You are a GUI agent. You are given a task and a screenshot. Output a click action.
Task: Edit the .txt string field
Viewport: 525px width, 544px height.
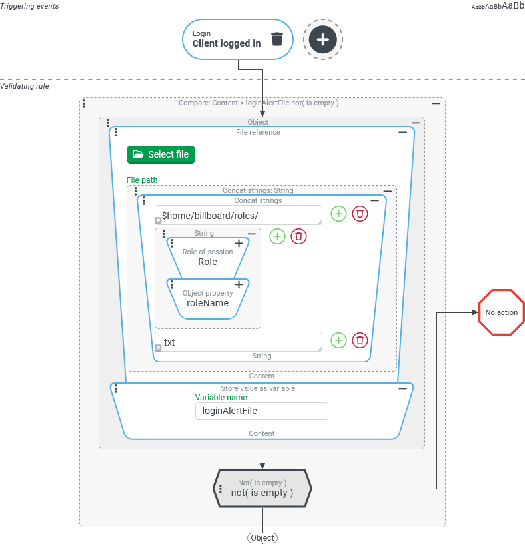tap(239, 342)
